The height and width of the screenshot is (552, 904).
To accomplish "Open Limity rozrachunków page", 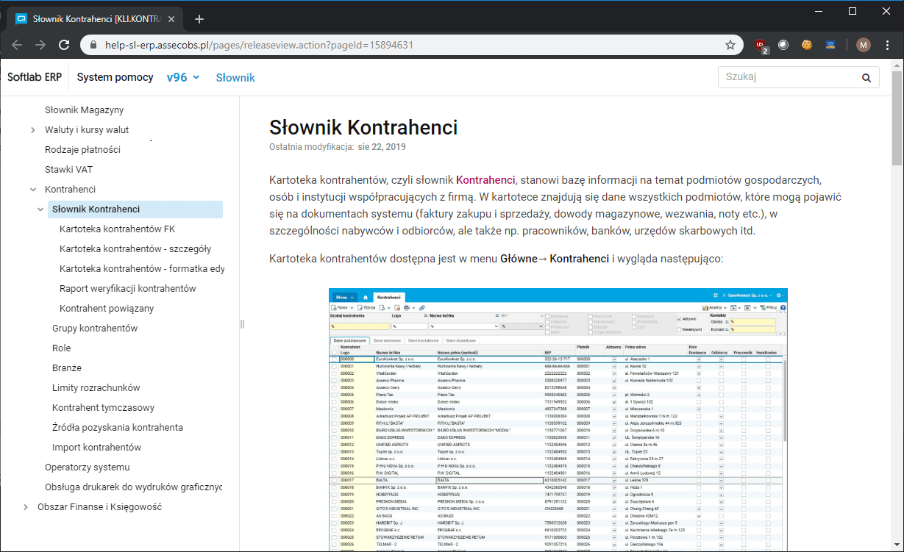I will (x=96, y=388).
